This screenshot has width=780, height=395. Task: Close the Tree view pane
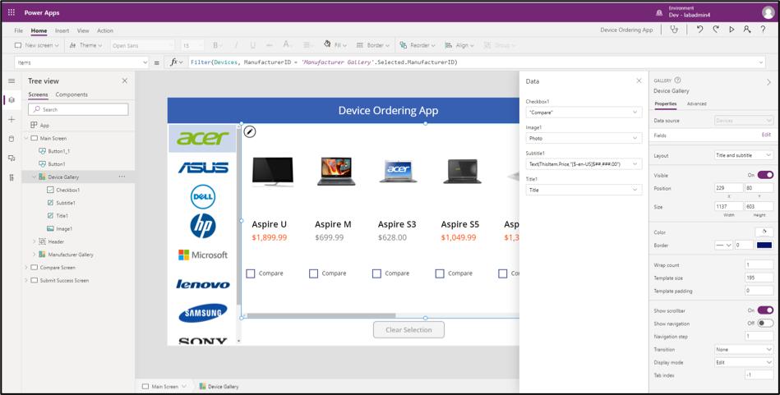click(x=125, y=81)
